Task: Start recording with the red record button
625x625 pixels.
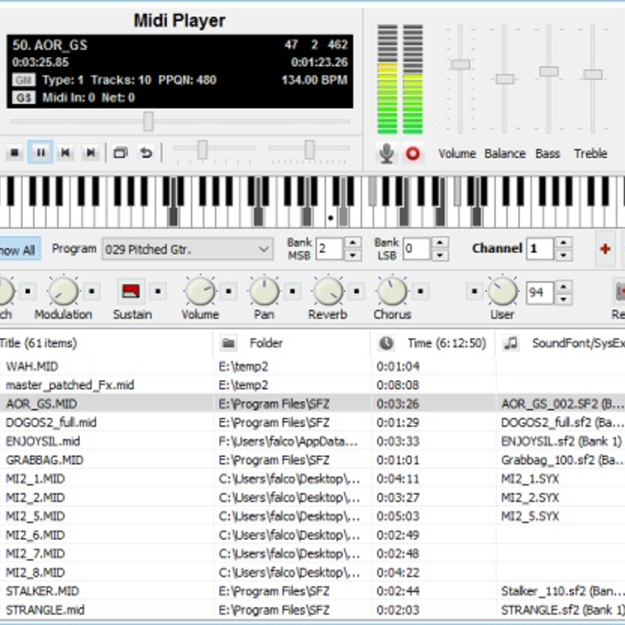Action: (413, 154)
